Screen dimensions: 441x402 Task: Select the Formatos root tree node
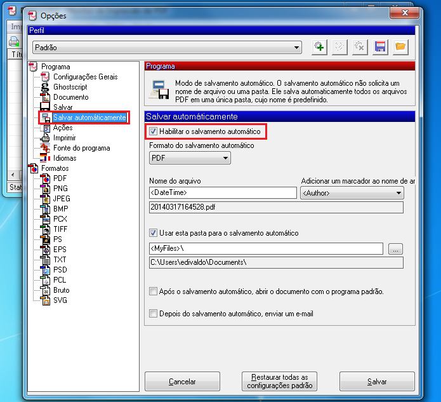(x=55, y=168)
